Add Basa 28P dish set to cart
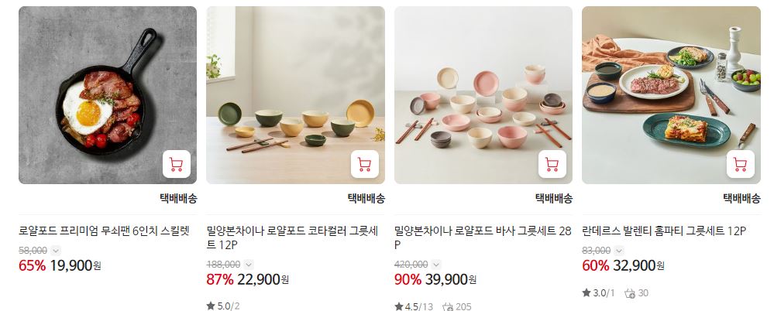The height and width of the screenshot is (311, 774). tap(552, 164)
